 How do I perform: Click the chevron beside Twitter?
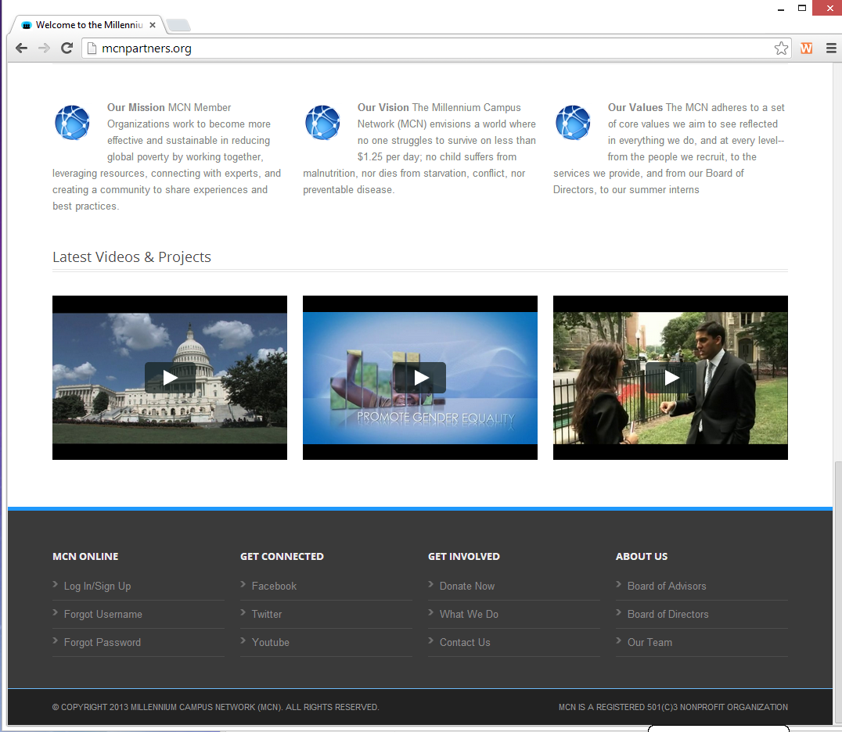[243, 612]
